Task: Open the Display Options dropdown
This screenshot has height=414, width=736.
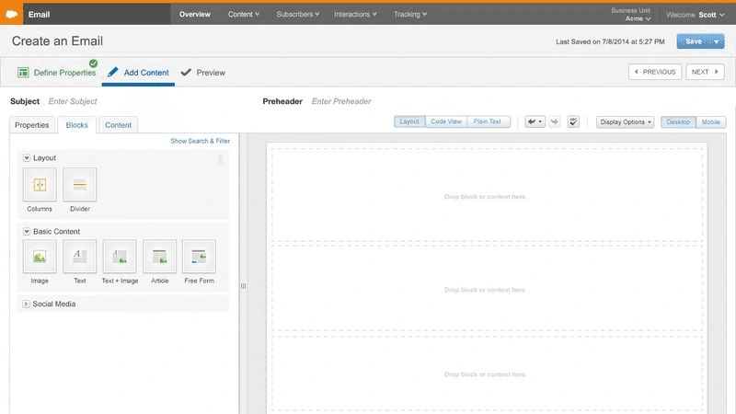Action: point(625,122)
